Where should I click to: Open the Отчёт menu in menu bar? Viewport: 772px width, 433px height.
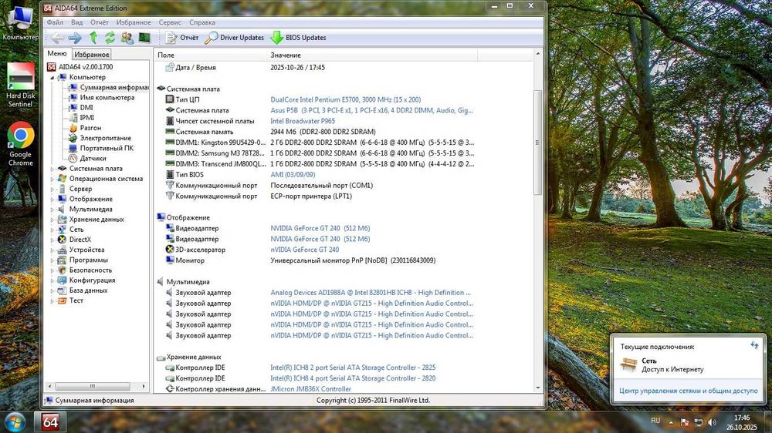pyautogui.click(x=99, y=22)
